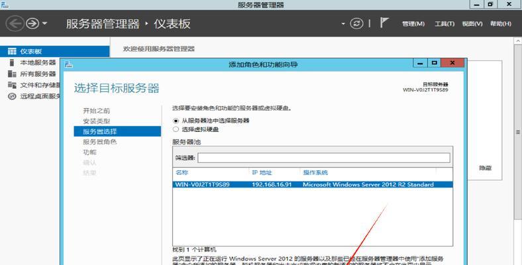Open 文件和存储服务 in the sidebar
522x265 pixels.
pos(40,85)
